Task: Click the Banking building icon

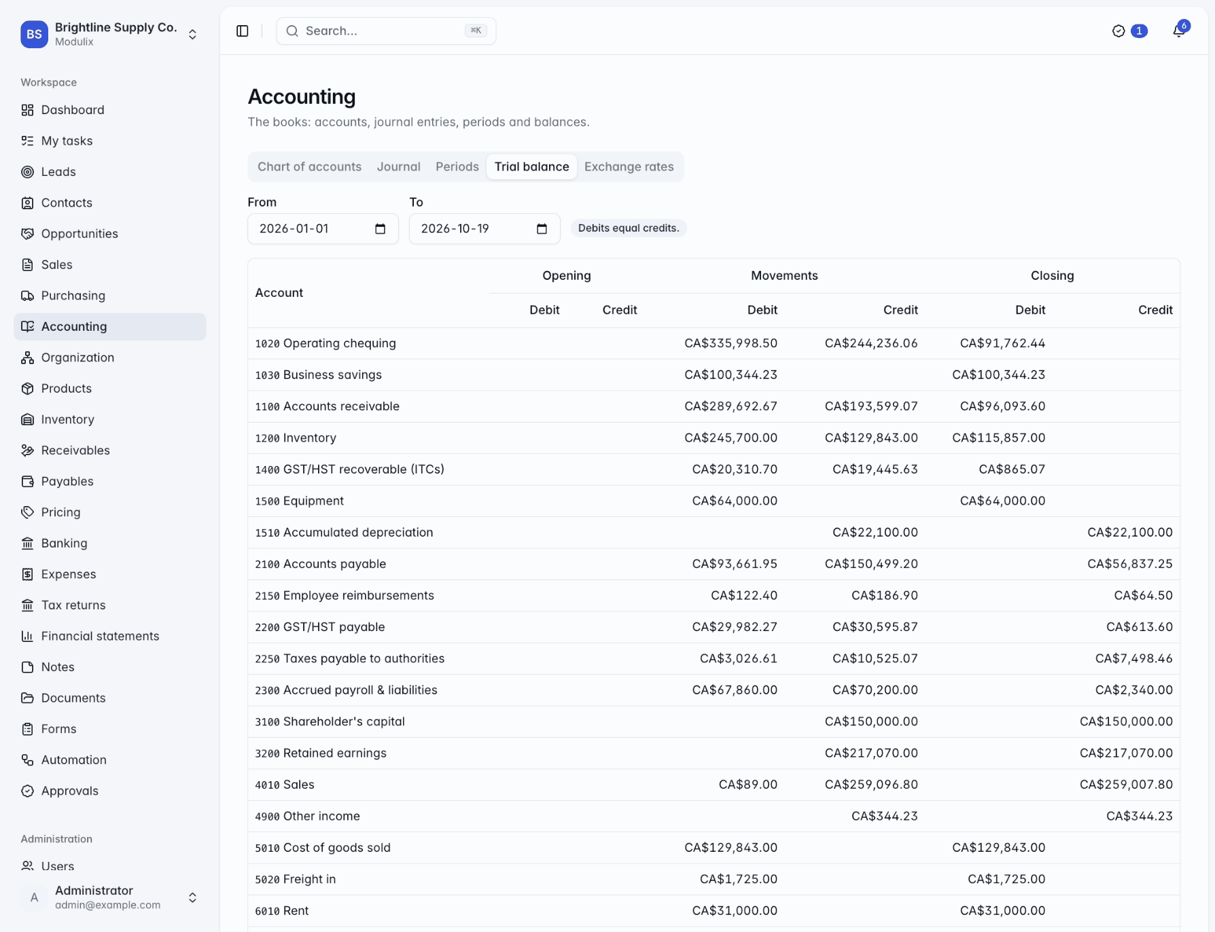Action: tap(27, 543)
